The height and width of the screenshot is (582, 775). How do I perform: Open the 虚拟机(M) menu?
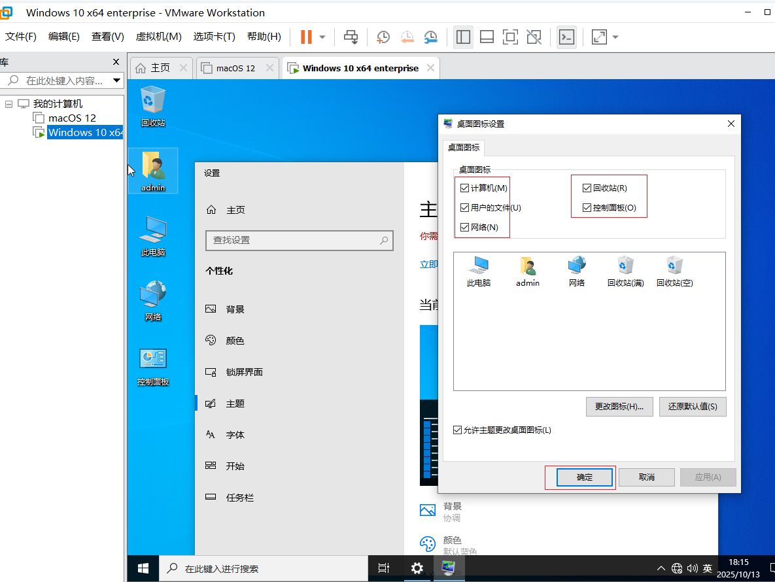coord(158,37)
